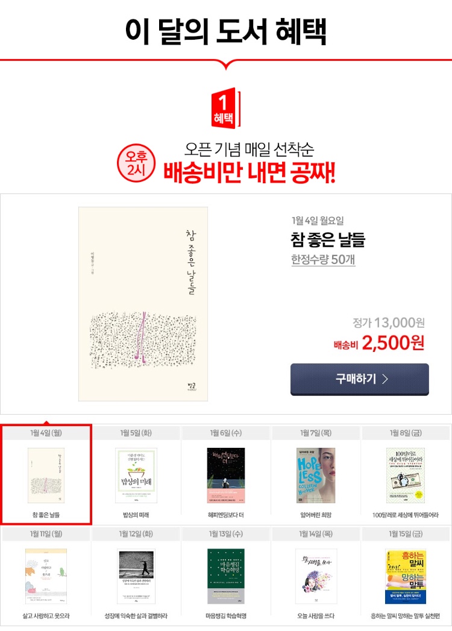The height and width of the screenshot is (631, 452).
Task: Select the 1월 4일 (월) date tab
Action: pyautogui.click(x=46, y=433)
